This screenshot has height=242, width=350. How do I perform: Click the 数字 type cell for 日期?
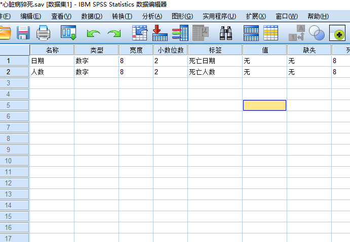click(97, 61)
